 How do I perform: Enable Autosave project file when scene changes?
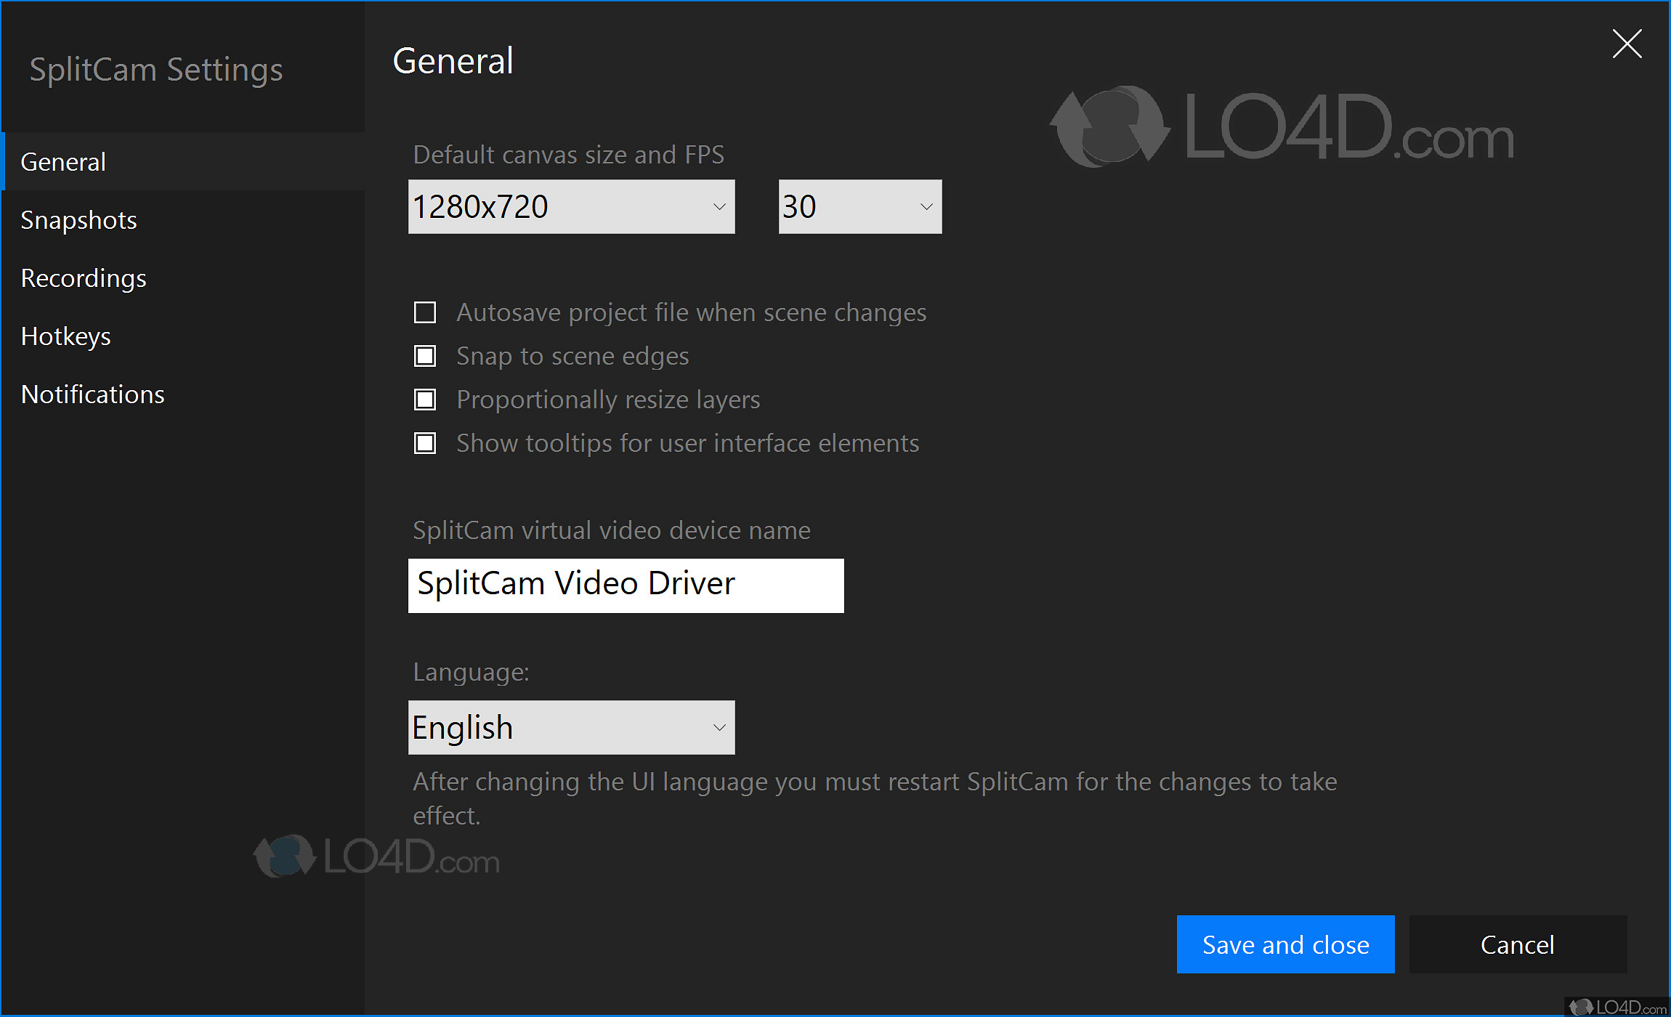click(425, 313)
